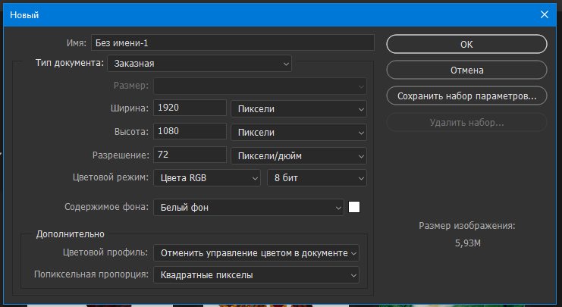Click the Разрешение label
562x307 pixels.
point(121,155)
